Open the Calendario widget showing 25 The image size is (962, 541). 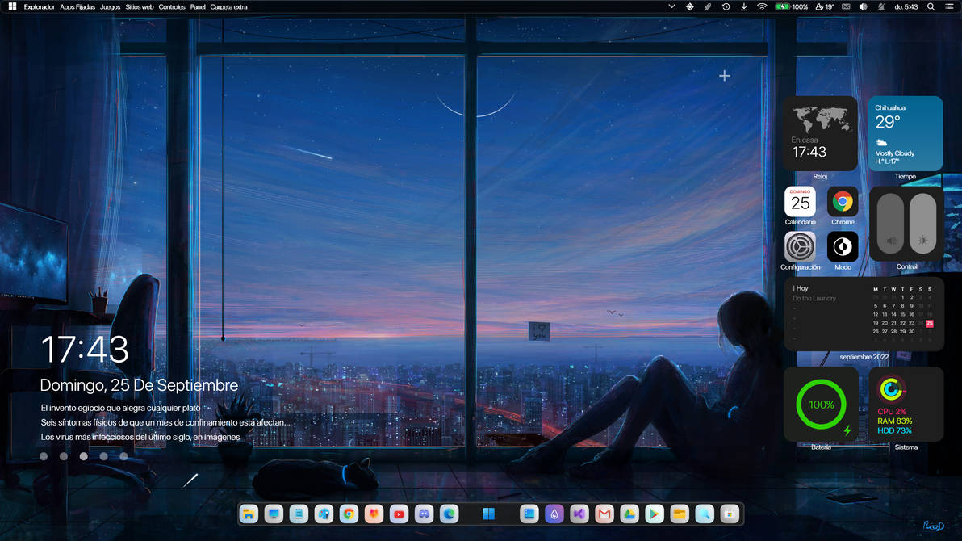click(x=800, y=203)
